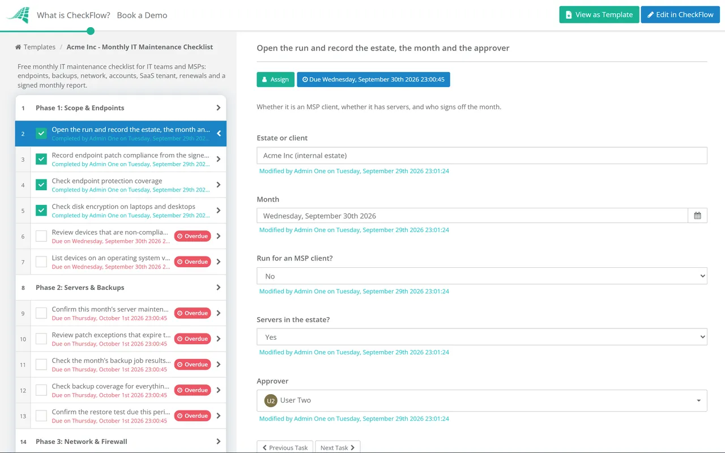This screenshot has width=725, height=453.
Task: Click Overdue badge on Check backup coverage row
Action: pyautogui.click(x=192, y=390)
